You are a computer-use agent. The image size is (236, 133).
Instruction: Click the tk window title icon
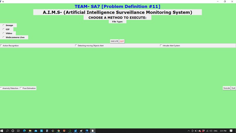coord(1,1)
